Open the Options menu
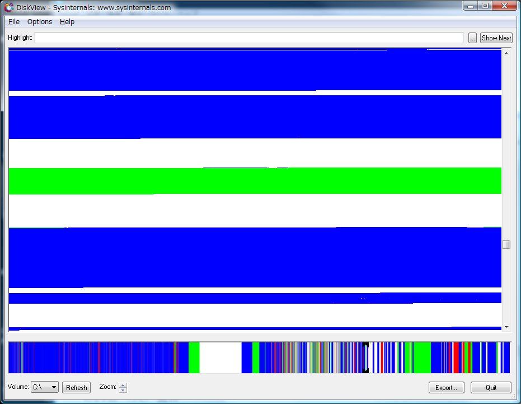 coord(40,22)
